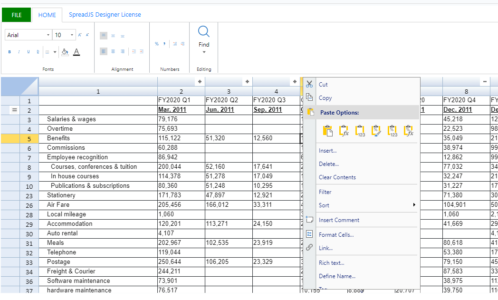Choose Paste Formulas and Formatting option
Viewport: 498px width, 300px height.
pyautogui.click(x=408, y=130)
